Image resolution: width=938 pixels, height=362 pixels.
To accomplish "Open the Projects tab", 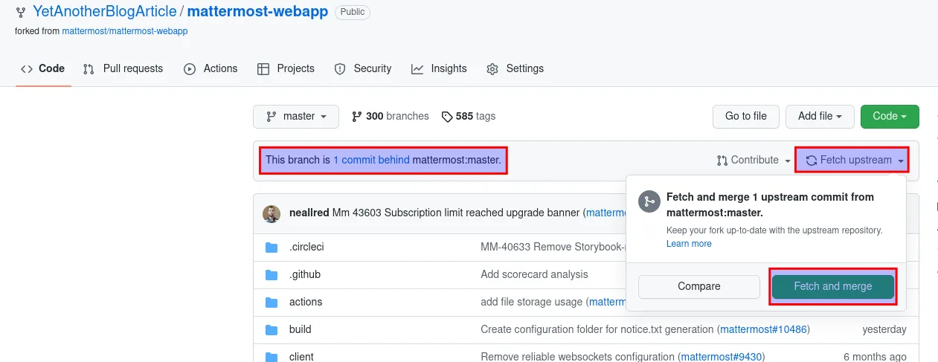I will pos(286,68).
